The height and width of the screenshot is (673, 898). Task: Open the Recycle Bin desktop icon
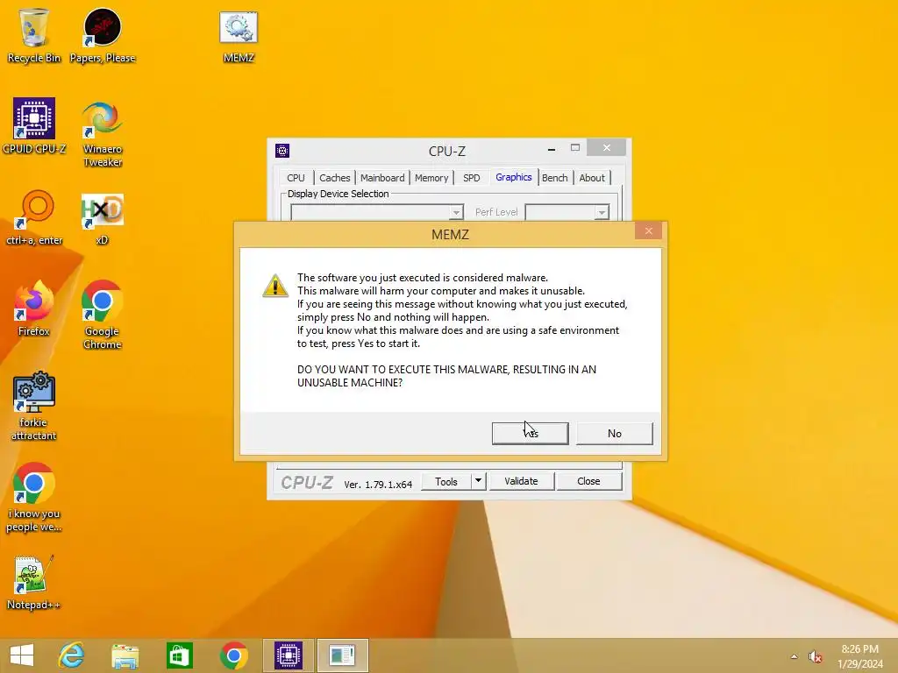pyautogui.click(x=34, y=35)
